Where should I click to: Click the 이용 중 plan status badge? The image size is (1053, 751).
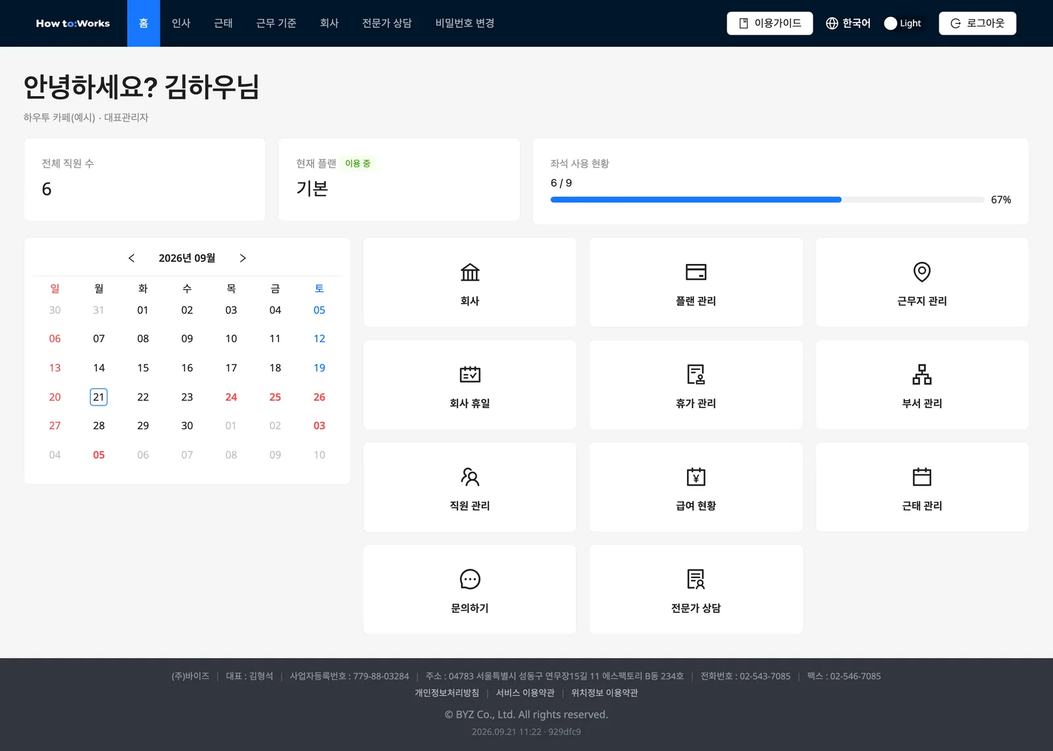357,163
